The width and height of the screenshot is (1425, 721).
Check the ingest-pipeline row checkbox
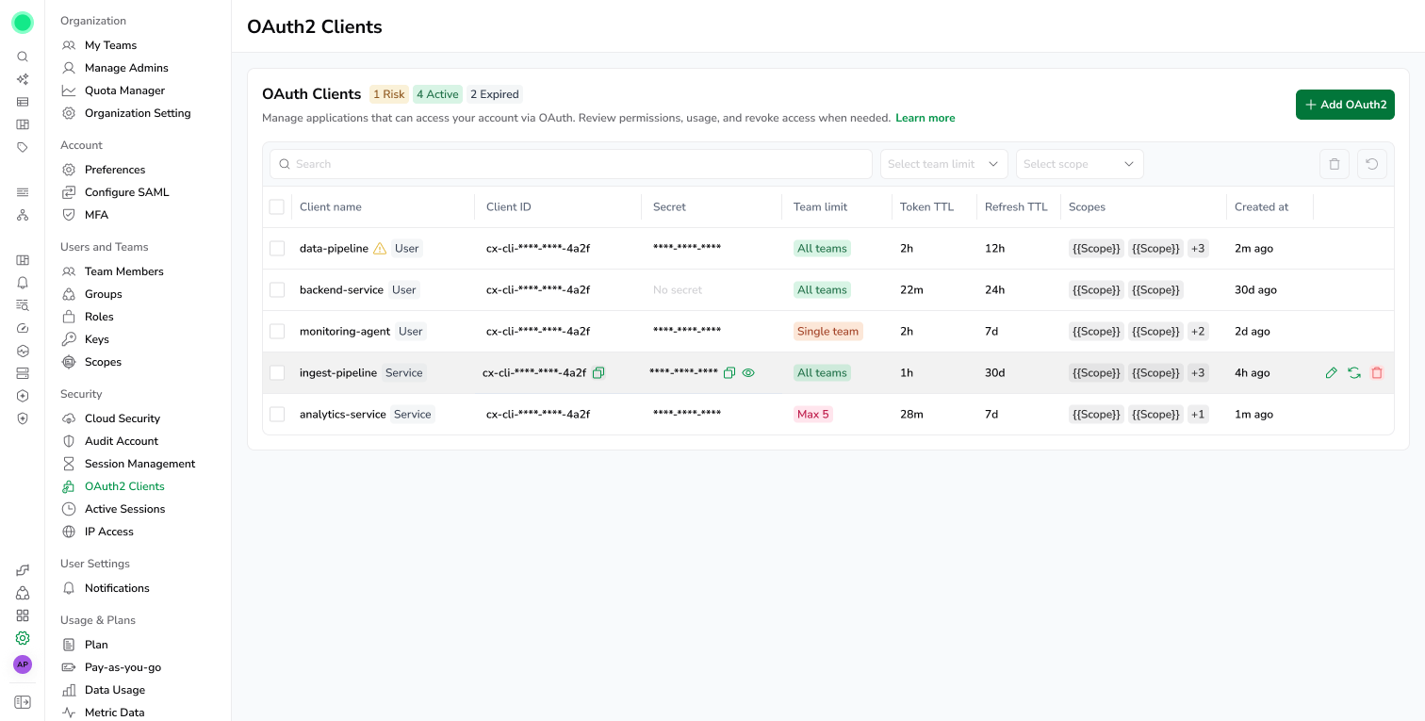[277, 373]
